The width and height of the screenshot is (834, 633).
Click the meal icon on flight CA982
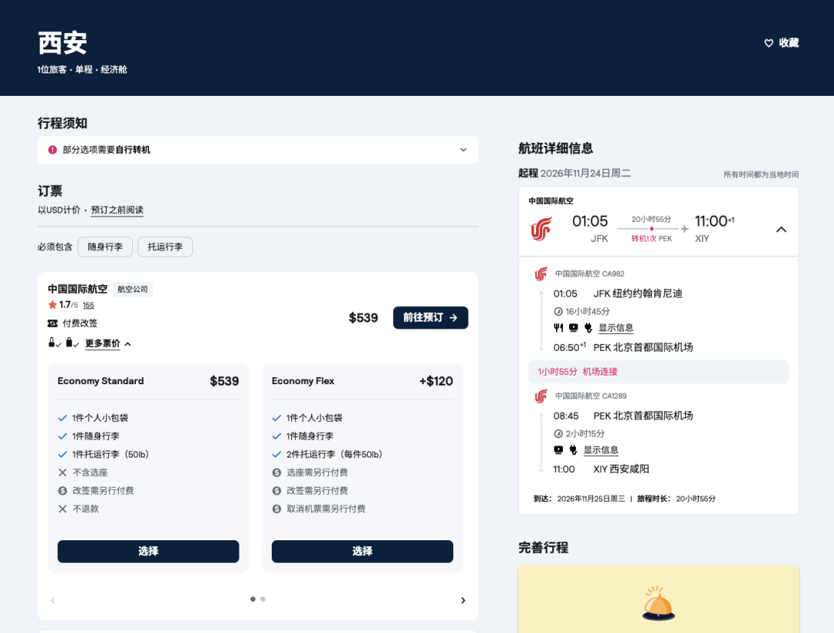[558, 328]
